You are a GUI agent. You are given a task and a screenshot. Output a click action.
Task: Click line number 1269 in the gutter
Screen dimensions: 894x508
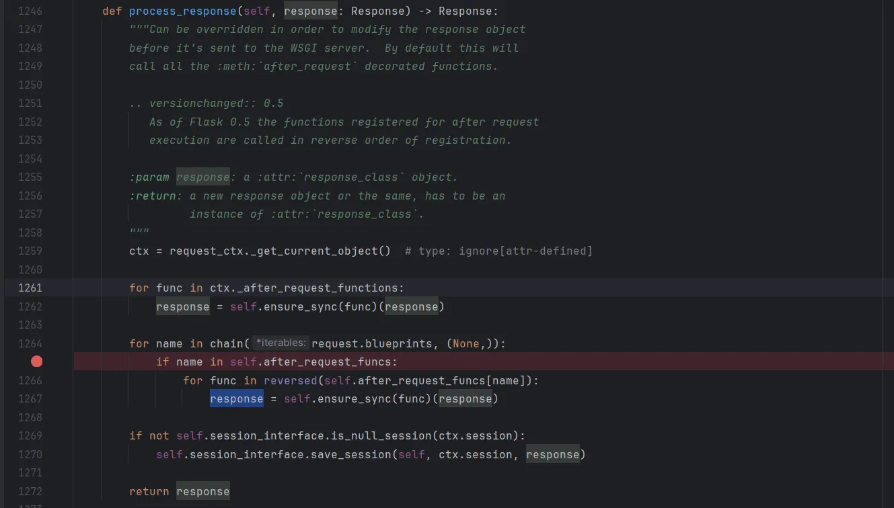[x=30, y=435]
